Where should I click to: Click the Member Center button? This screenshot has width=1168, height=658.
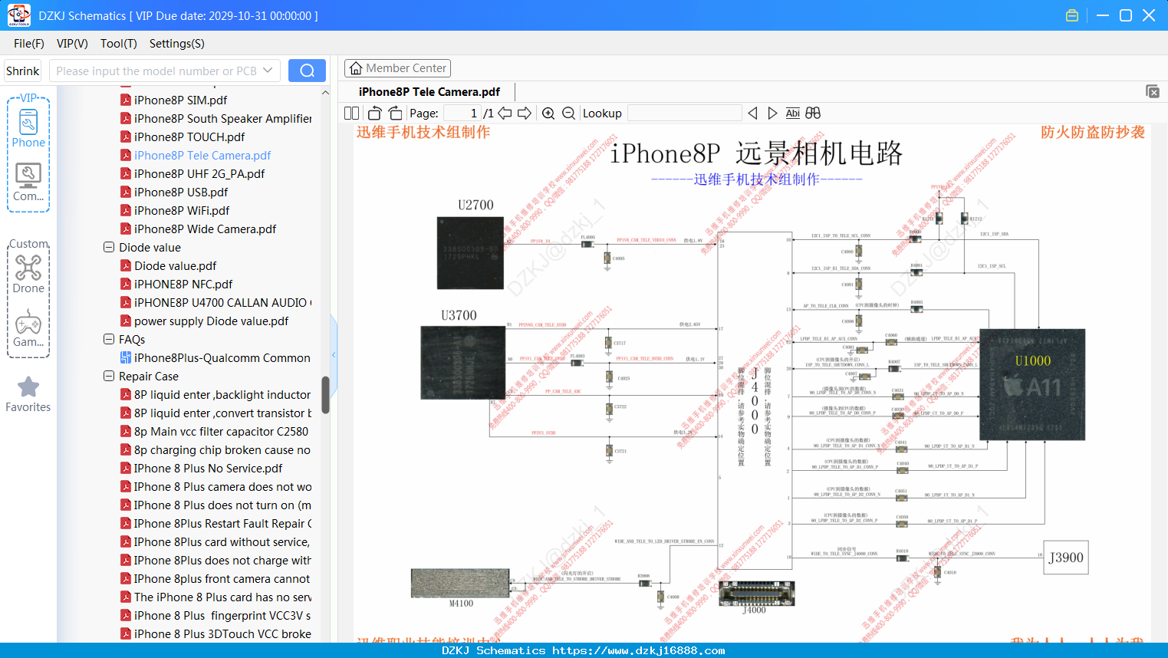(x=397, y=68)
